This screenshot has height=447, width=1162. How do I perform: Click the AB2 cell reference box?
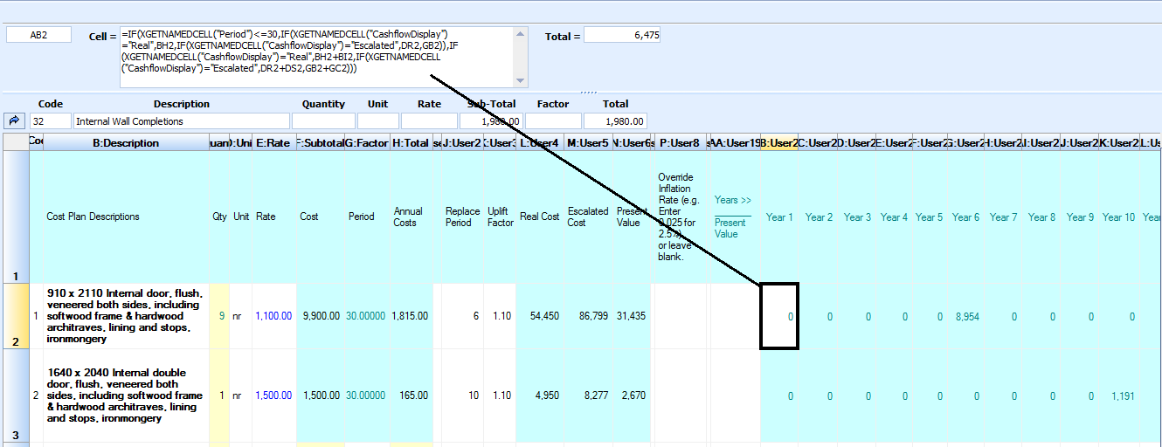[38, 35]
